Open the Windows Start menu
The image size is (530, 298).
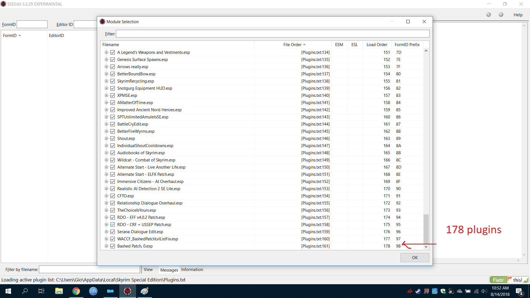(8, 291)
